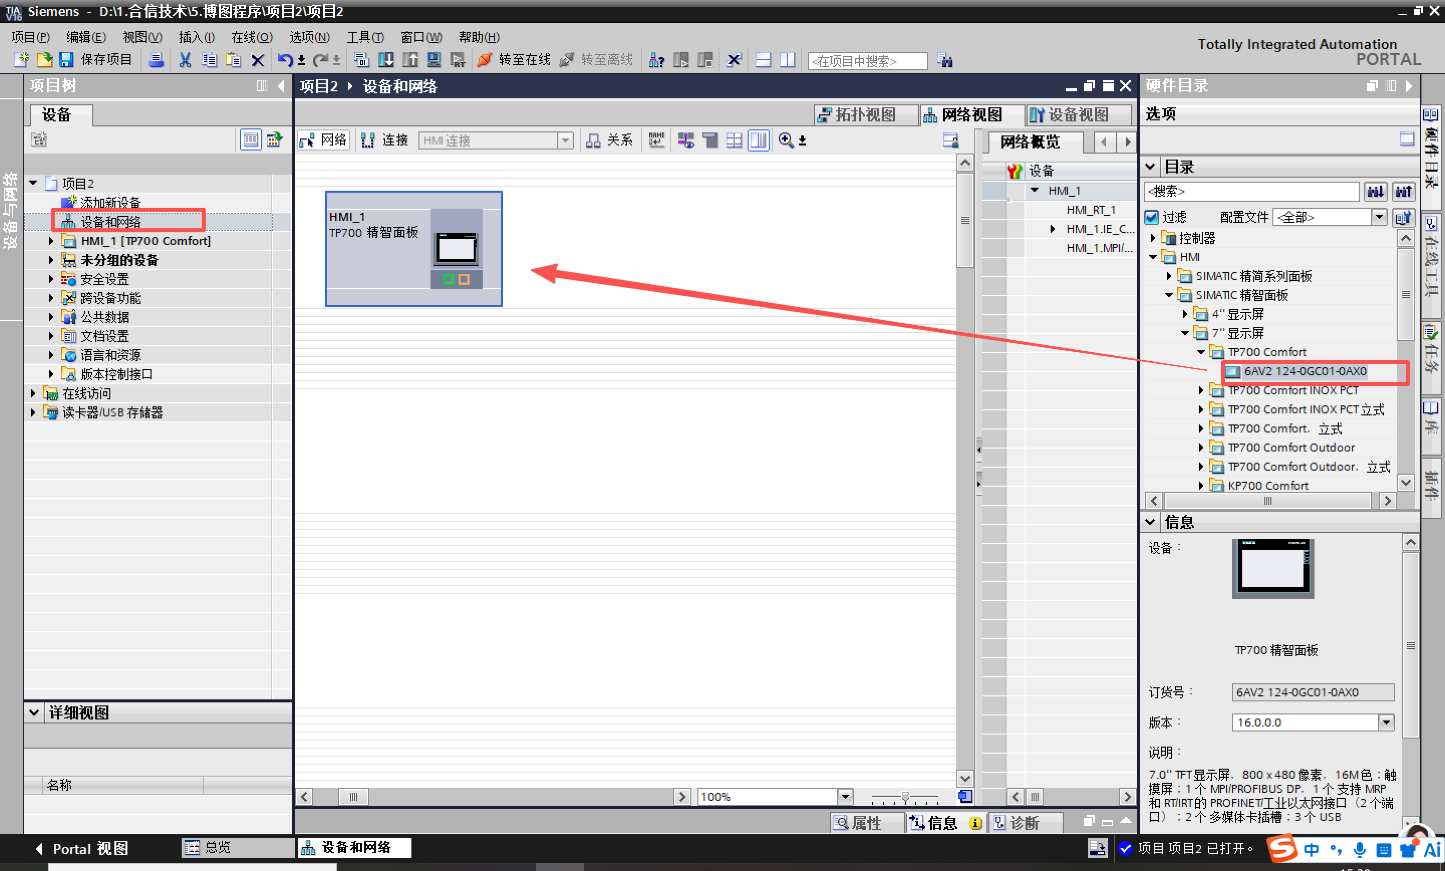
Task: Expand the 未分组的设备 tree node
Action: pos(51,260)
